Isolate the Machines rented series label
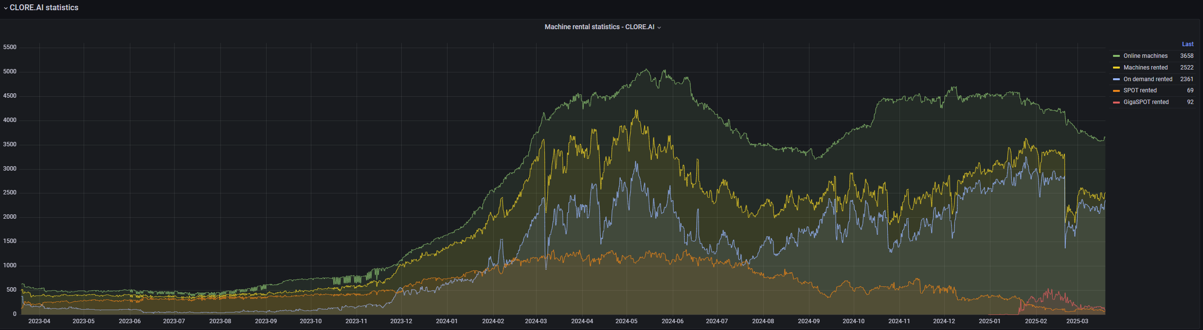1203x330 pixels. pos(1145,68)
